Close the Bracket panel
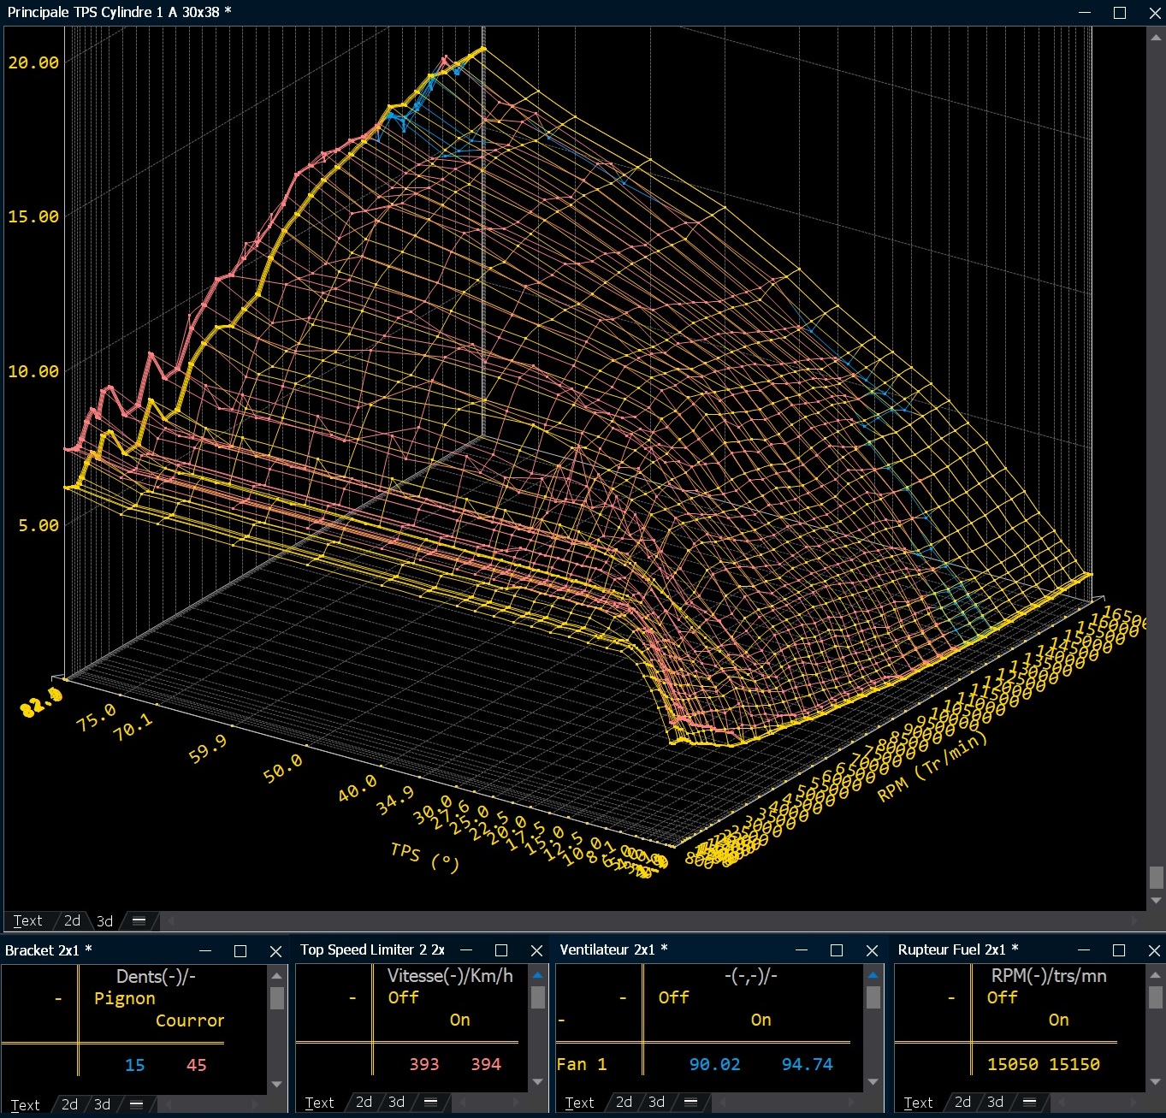Viewport: 1166px width, 1118px height. (x=275, y=951)
